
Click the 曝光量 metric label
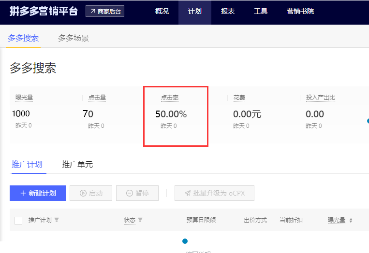pyautogui.click(x=24, y=98)
